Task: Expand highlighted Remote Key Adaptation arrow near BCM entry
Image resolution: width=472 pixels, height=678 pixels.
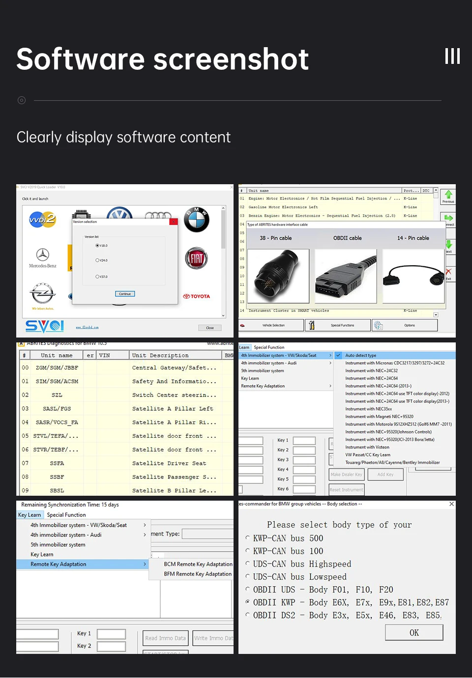Action: [x=145, y=564]
